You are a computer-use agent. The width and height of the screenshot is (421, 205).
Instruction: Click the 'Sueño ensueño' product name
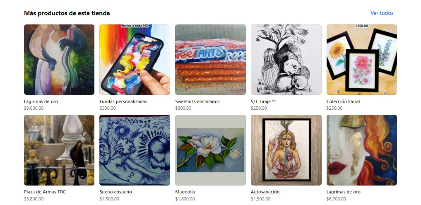116,192
